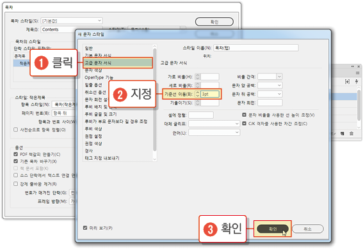Click 페이지 번호(B) field in 목차 window
The height and width of the screenshot is (249, 363).
point(64,113)
